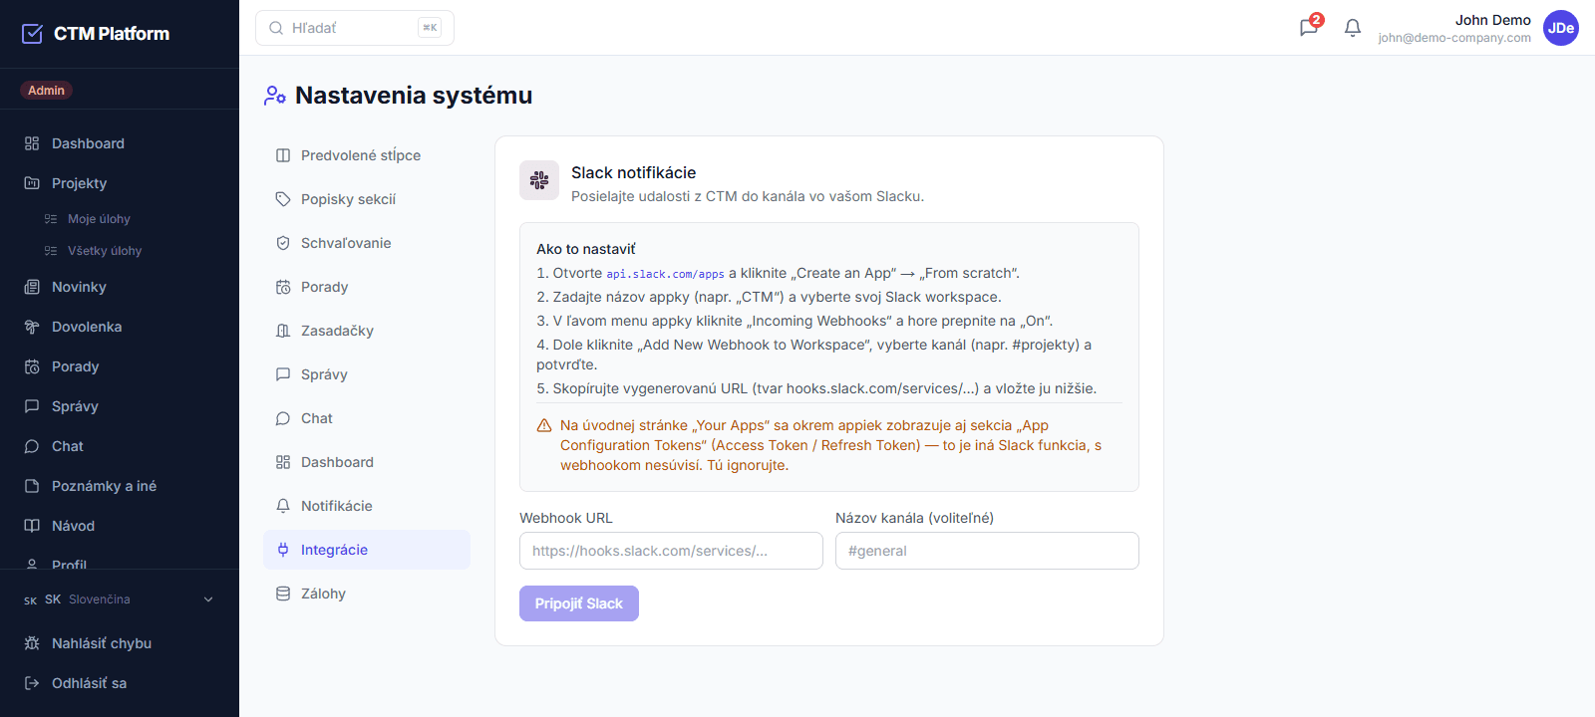Click the Návod book icon
Viewport: 1595px width, 717px height.
coord(32,526)
